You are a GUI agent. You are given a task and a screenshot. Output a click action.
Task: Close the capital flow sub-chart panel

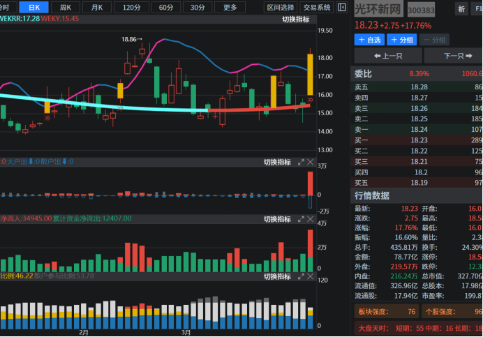pos(311,219)
